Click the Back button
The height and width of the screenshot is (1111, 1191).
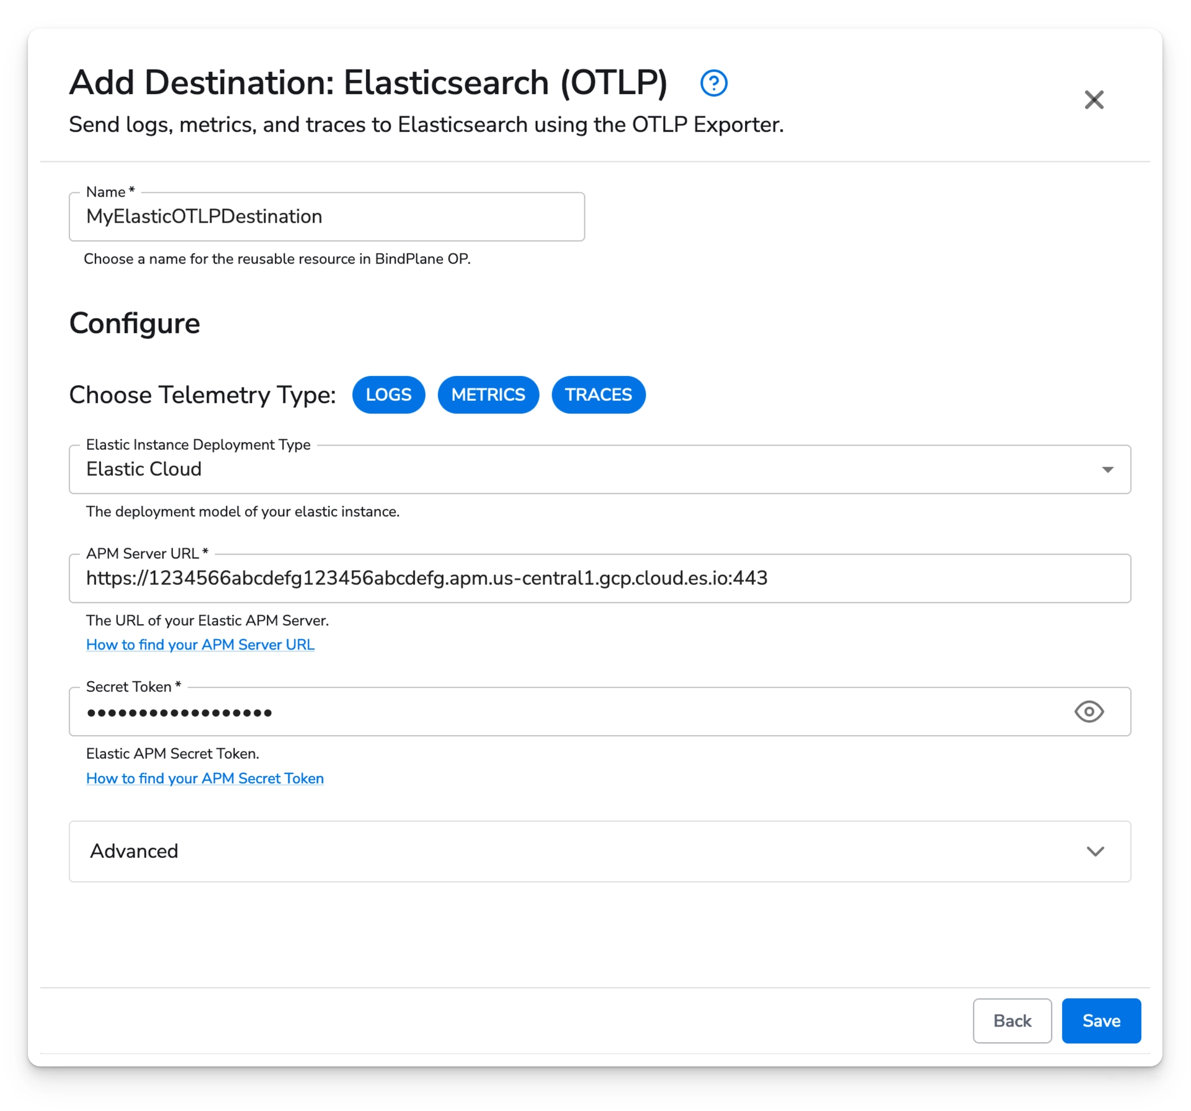click(1012, 1020)
